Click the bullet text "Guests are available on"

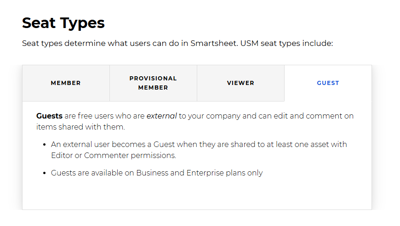point(156,173)
